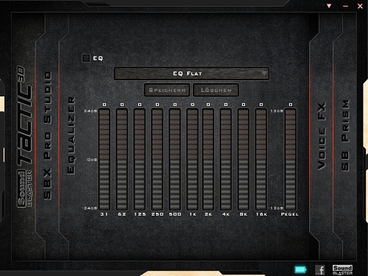Click the '12dB' Pegel scale label

point(277,111)
